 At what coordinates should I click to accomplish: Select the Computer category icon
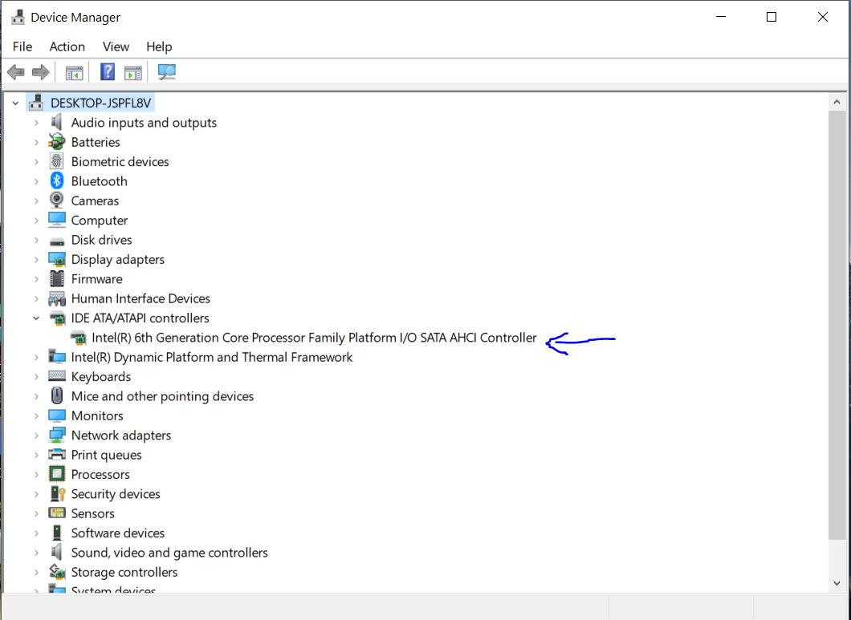click(56, 221)
